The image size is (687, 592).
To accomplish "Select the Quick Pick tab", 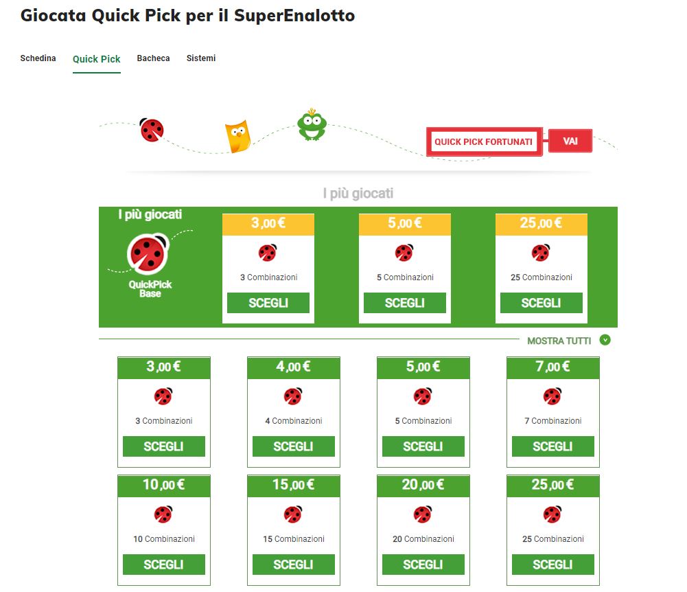I will pos(97,59).
